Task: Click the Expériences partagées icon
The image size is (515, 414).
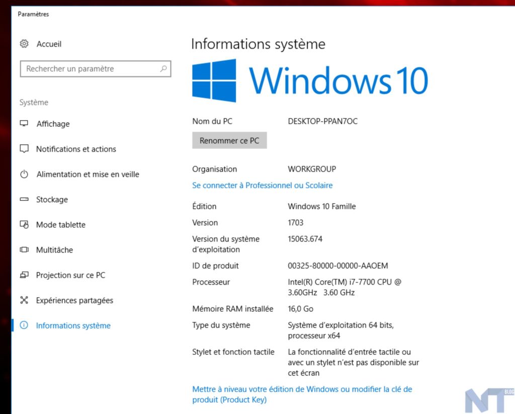Action: [x=24, y=300]
